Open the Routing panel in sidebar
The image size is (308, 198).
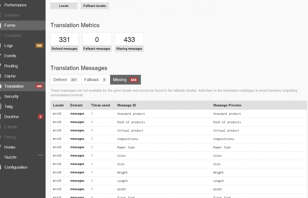tap(22, 66)
